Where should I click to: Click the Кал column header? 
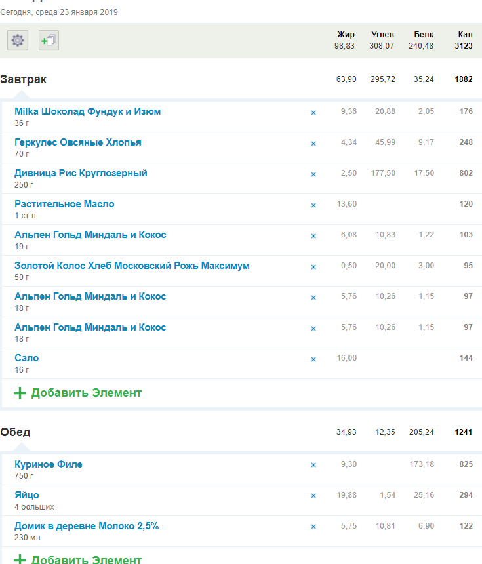click(465, 35)
